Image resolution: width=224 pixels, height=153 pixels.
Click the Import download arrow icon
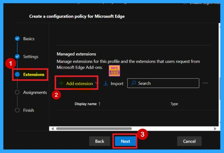pyautogui.click(x=106, y=83)
